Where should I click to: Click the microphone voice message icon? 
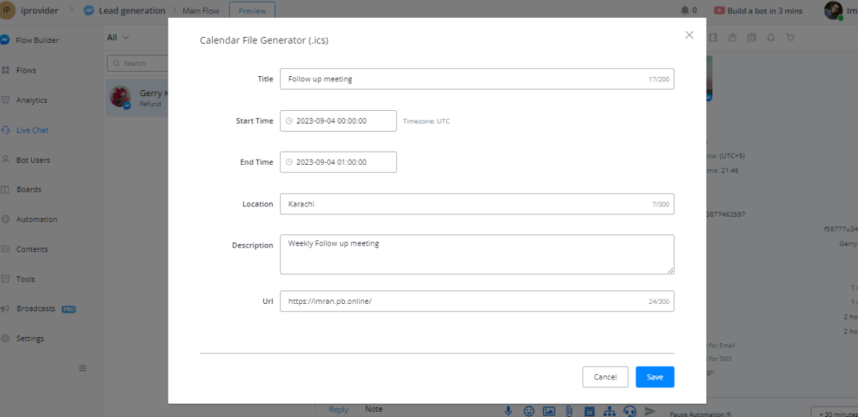(x=508, y=411)
